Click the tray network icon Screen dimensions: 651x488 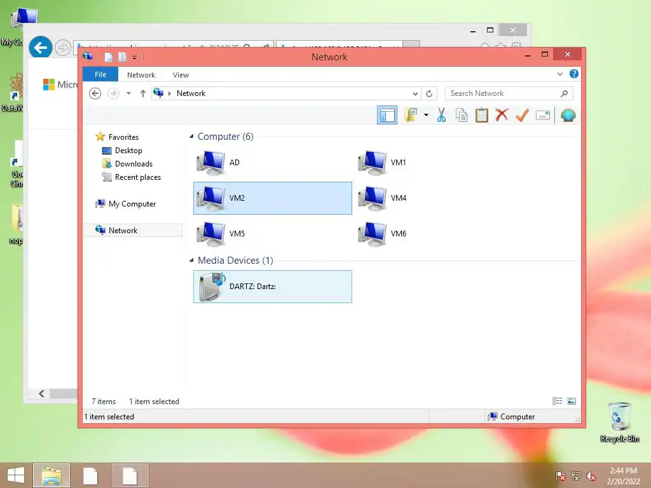(x=575, y=475)
